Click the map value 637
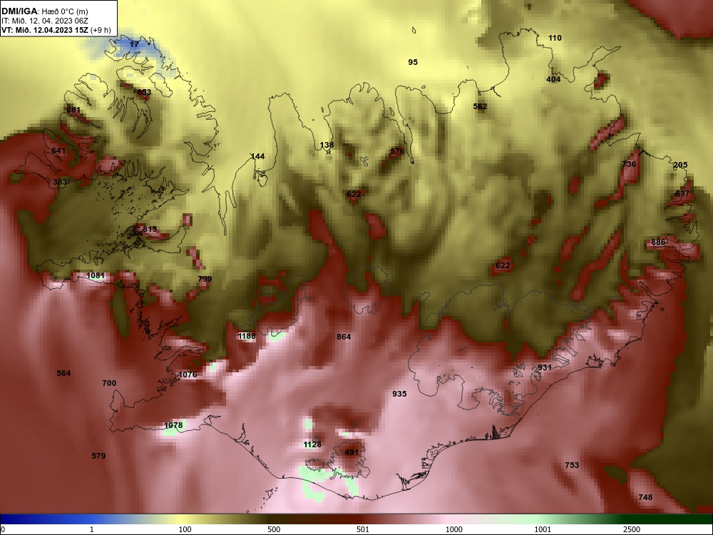Screen dimensions: 713x535 (682, 193)
